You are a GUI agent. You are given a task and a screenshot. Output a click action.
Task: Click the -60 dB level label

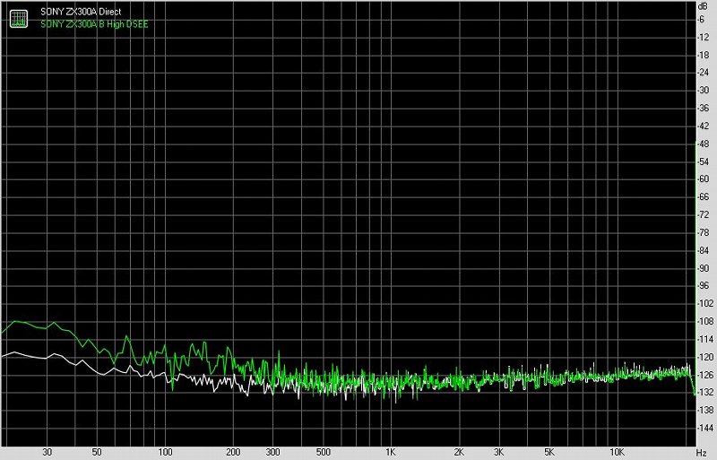tap(704, 179)
